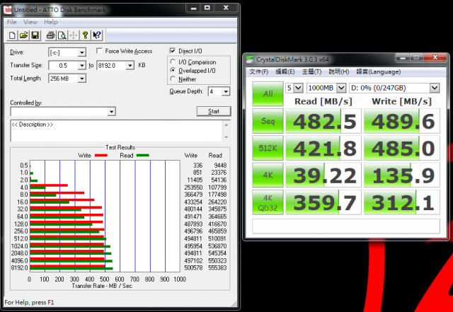This screenshot has width=453, height=312.
Task: Open CrystalDiskMark drive dropdown D: 0%
Action: click(434, 88)
